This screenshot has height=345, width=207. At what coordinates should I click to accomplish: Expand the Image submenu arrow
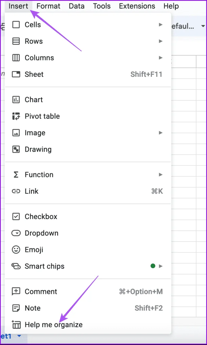[x=161, y=133]
